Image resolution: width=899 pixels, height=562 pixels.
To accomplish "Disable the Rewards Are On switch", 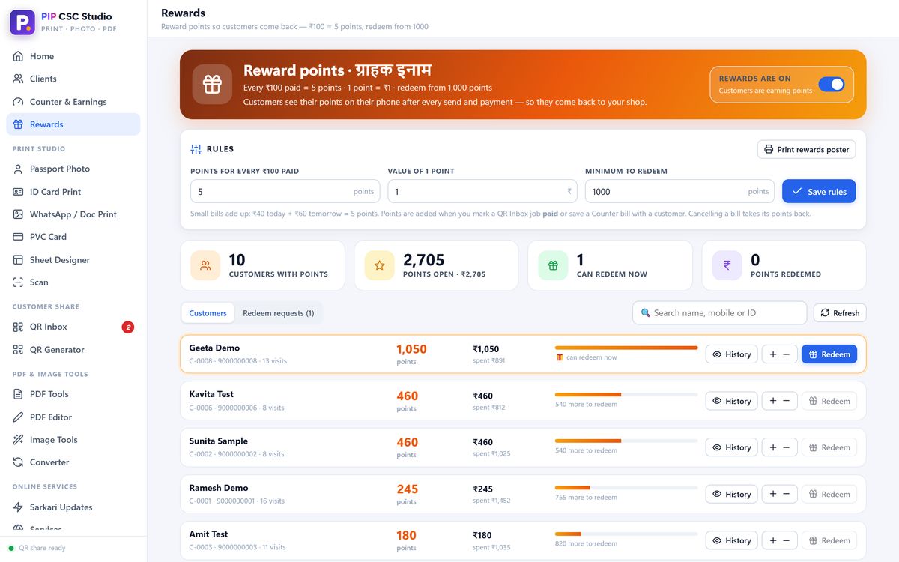I will point(832,85).
